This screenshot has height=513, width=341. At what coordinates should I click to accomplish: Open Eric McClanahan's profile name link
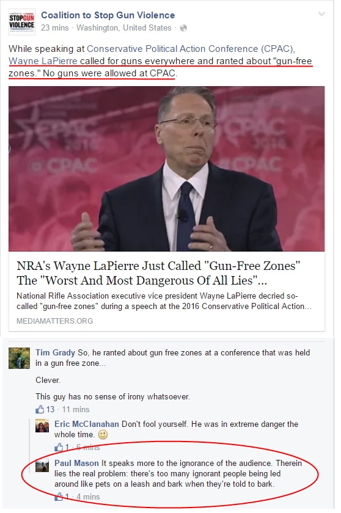point(87,424)
